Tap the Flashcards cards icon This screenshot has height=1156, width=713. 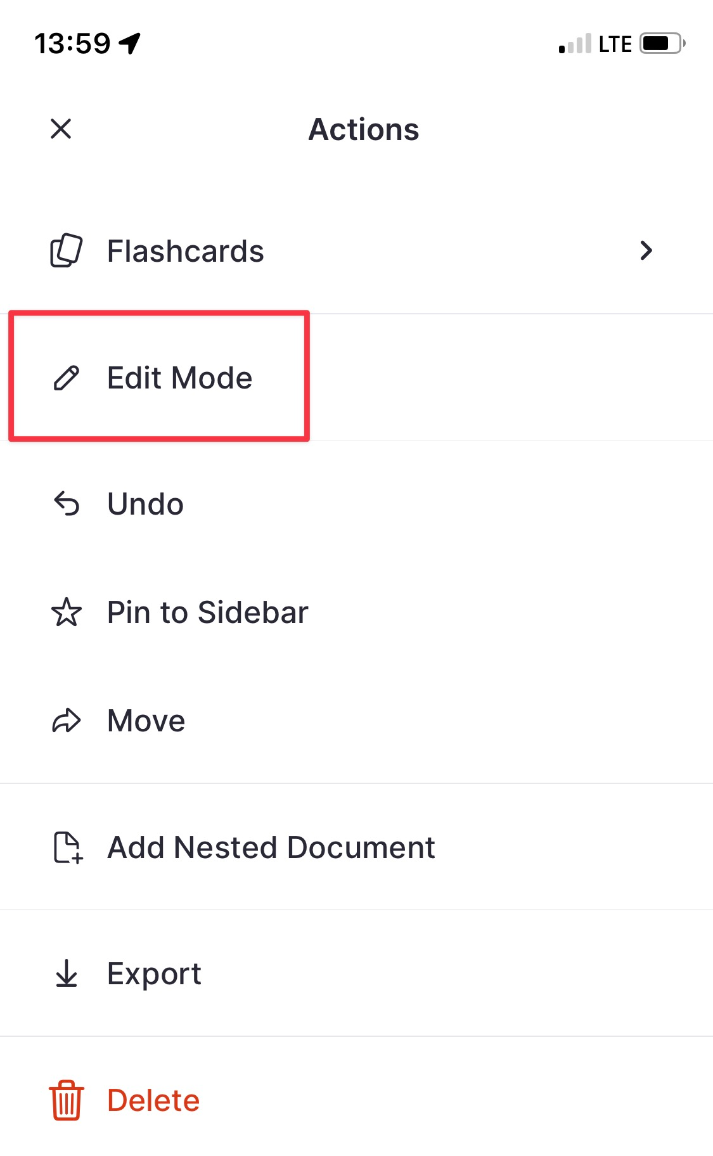pos(66,251)
